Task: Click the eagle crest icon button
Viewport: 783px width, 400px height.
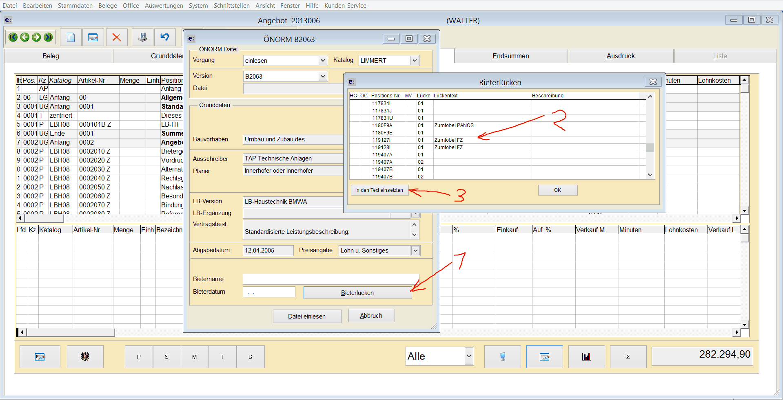Action: pos(85,357)
